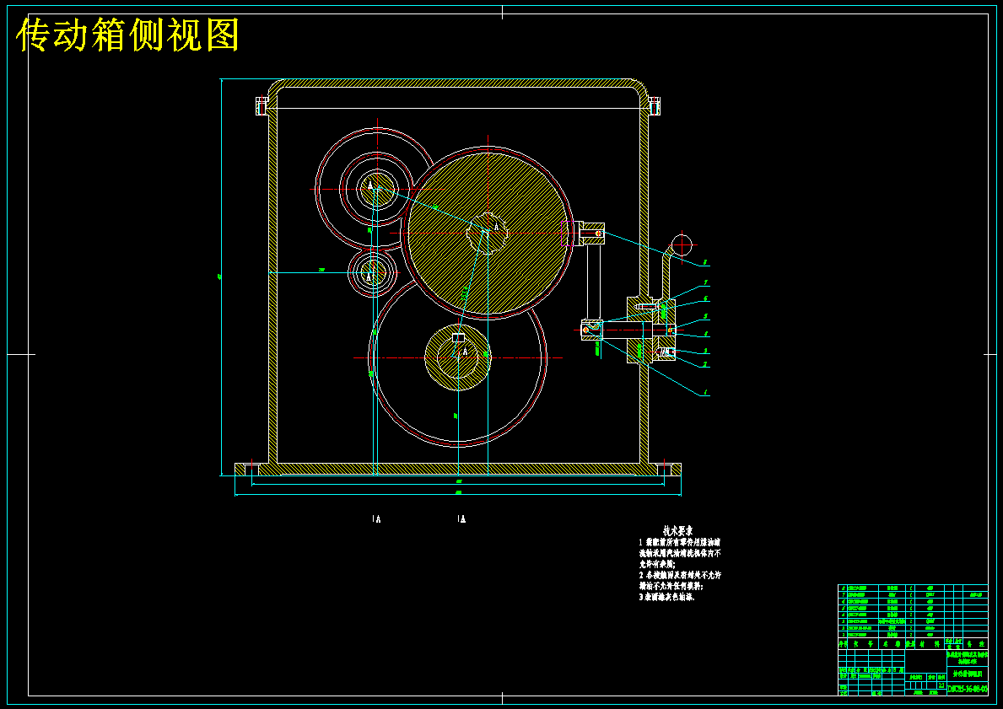This screenshot has width=1003, height=709.
Task: Click part callout number 1 leader label
Action: (x=705, y=393)
